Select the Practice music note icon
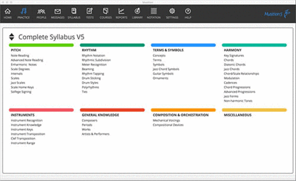The height and width of the screenshot is (181, 296). click(x=24, y=11)
